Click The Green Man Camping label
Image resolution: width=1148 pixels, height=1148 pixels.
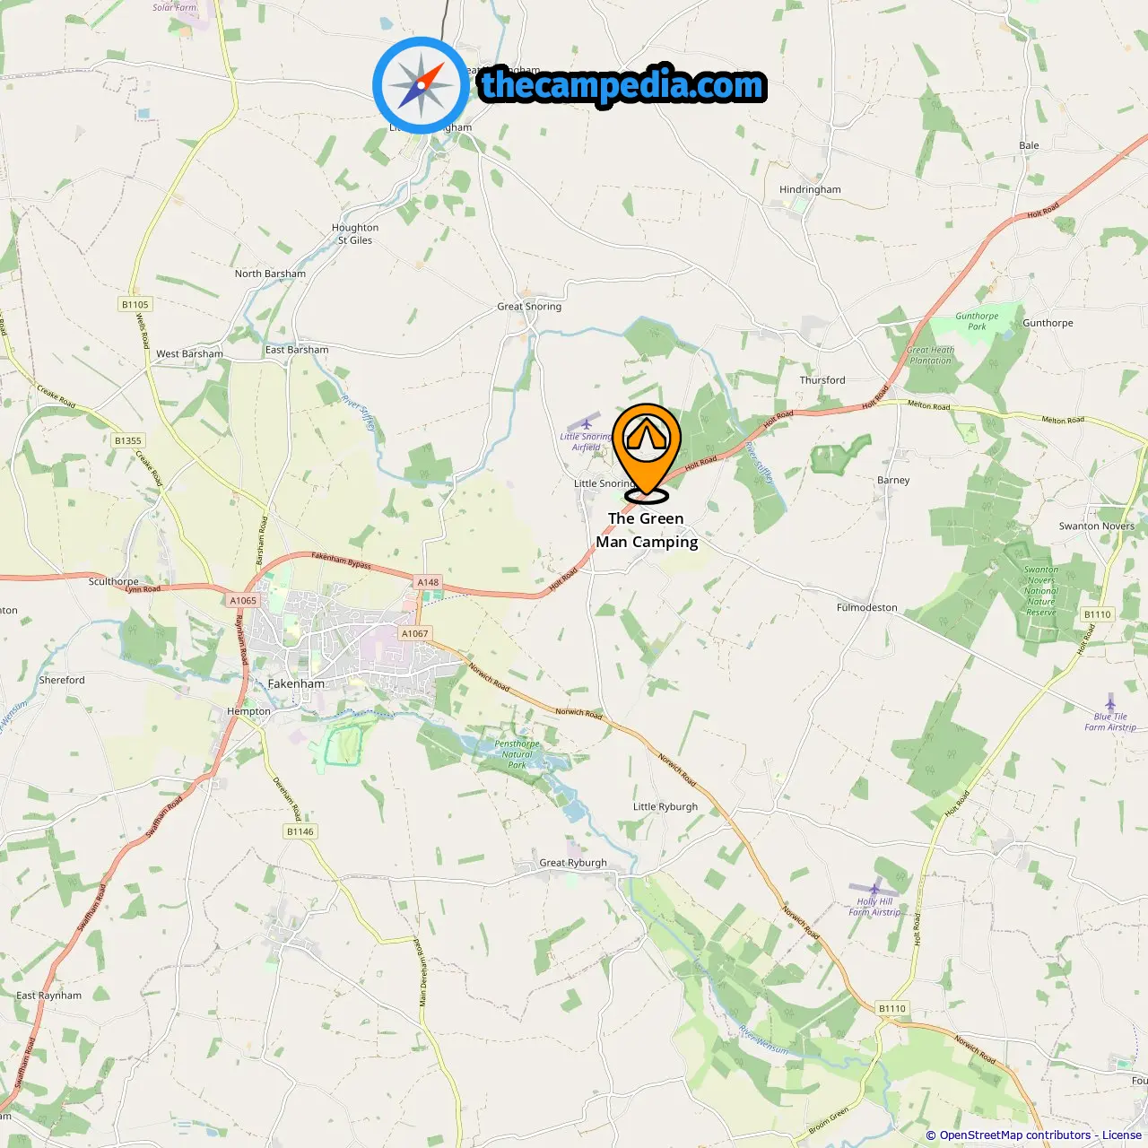click(647, 530)
